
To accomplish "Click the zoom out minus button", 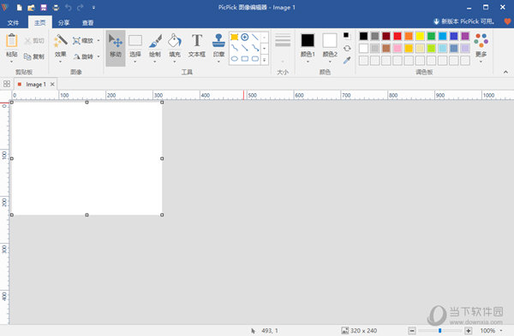I will tap(412, 331).
